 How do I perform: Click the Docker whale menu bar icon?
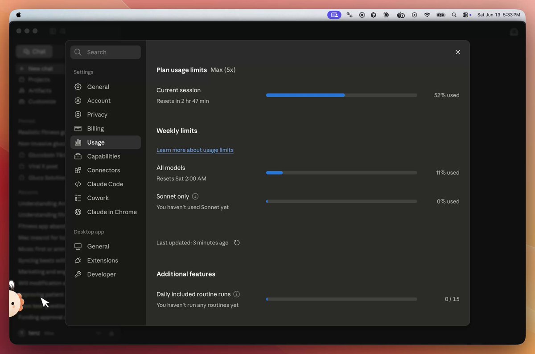click(401, 15)
